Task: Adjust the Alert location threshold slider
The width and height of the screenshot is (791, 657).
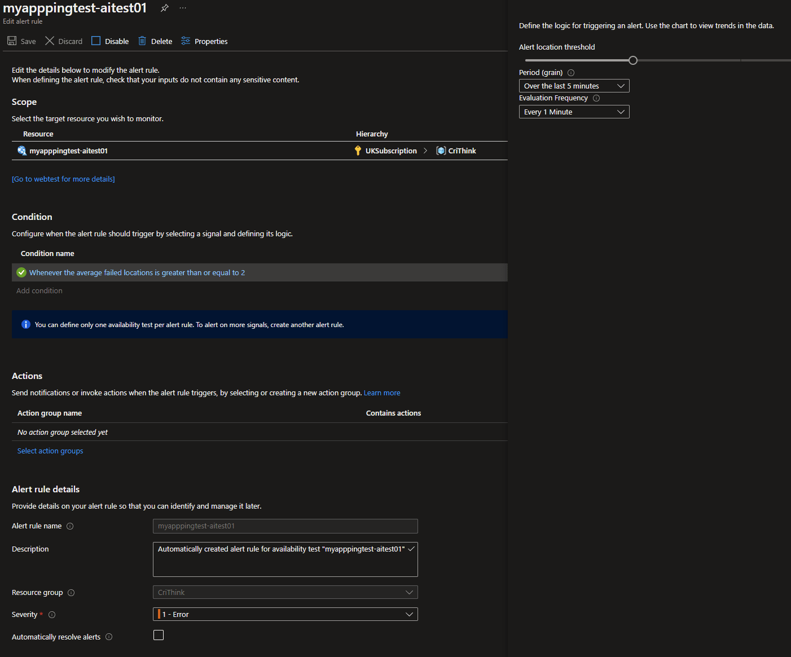Action: pyautogui.click(x=632, y=60)
